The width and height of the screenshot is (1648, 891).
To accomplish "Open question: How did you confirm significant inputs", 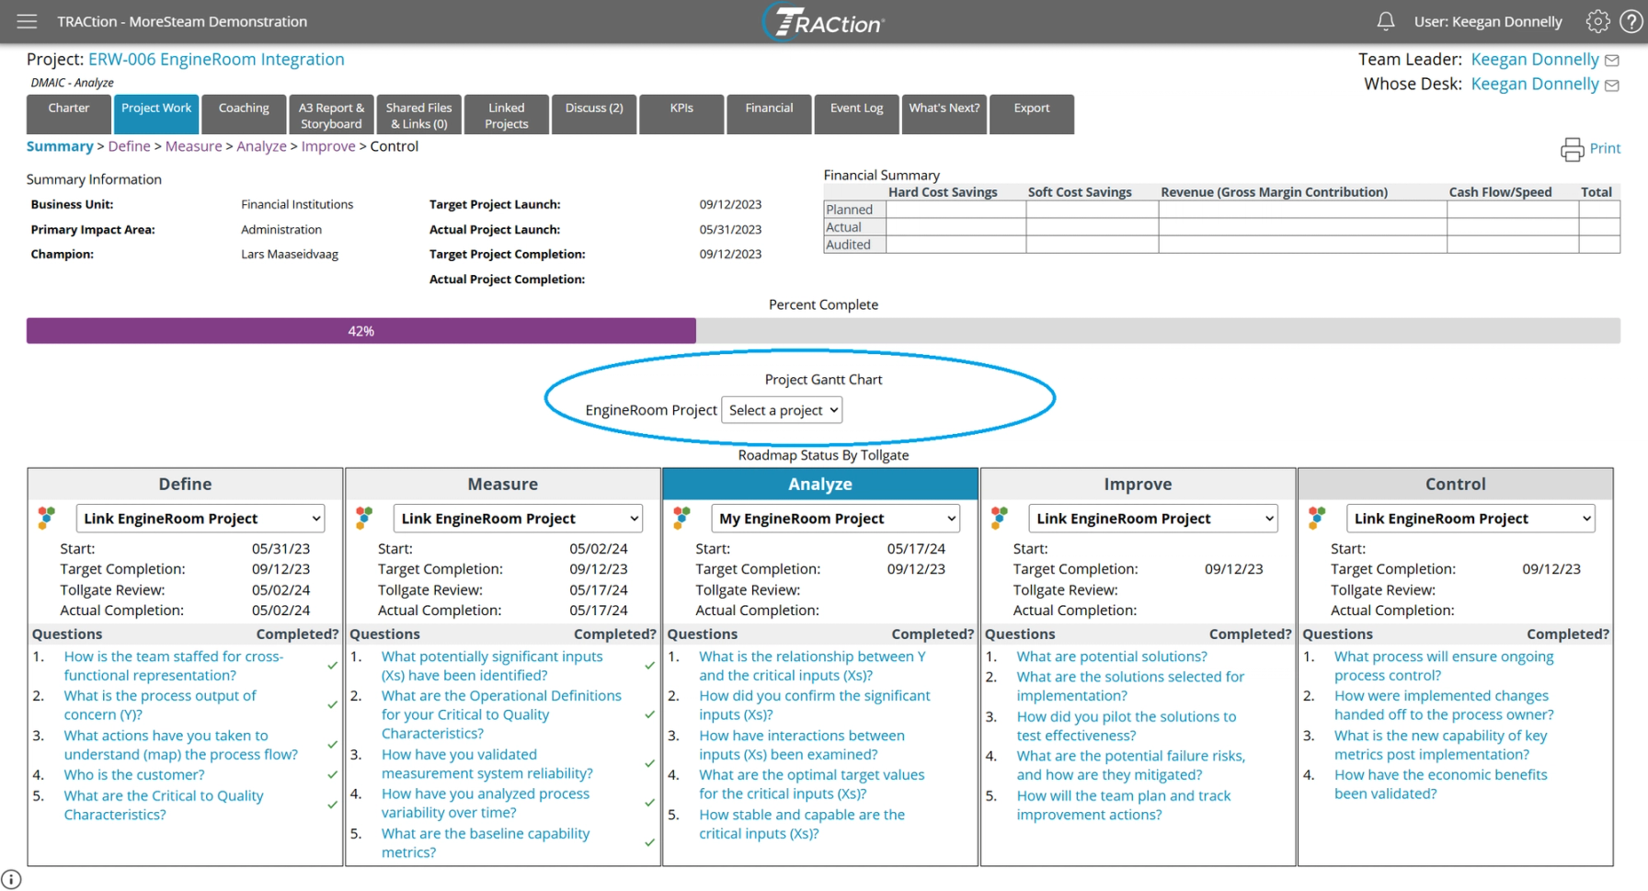I will [815, 705].
